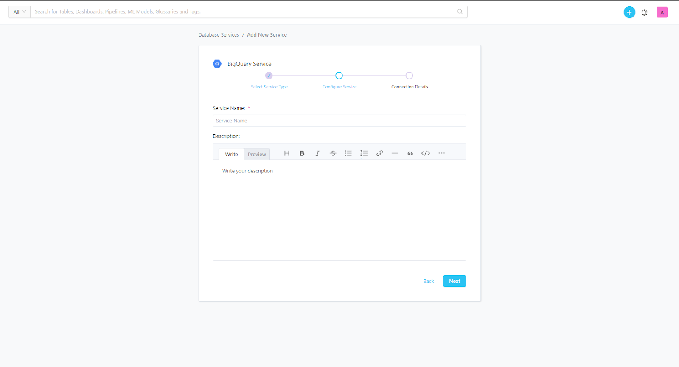Select the Write tab
The height and width of the screenshot is (367, 679).
click(x=231, y=155)
